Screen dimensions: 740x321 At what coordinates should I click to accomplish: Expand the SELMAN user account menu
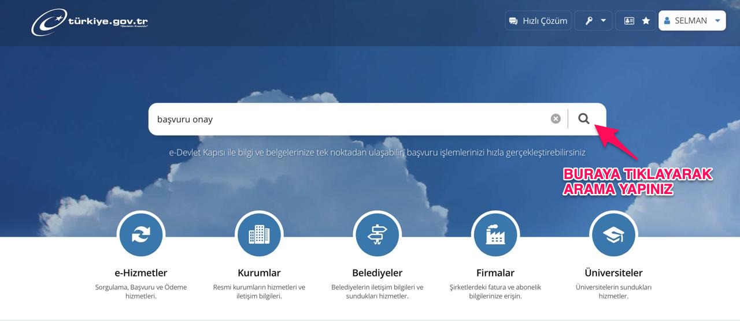pyautogui.click(x=691, y=21)
